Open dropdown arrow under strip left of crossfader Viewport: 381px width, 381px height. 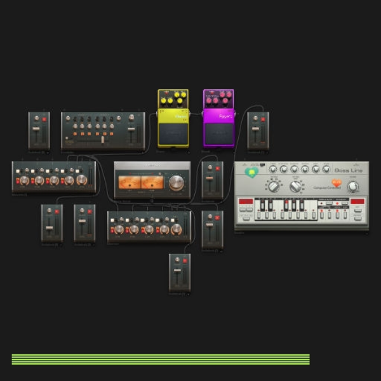pos(48,152)
